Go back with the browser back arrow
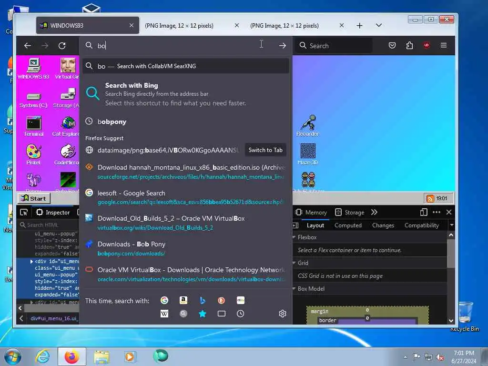Viewport: 488px width, 366px height. (x=27, y=46)
